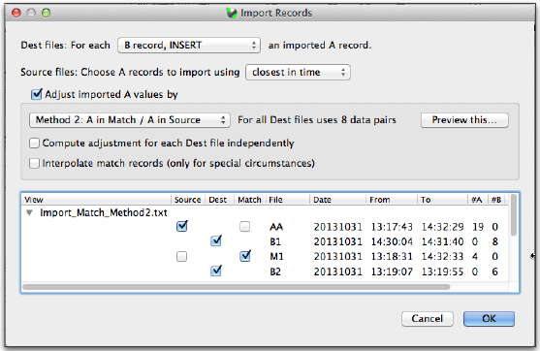Click the app icon in the title bar
The height and width of the screenshot is (351, 540).
tap(232, 13)
